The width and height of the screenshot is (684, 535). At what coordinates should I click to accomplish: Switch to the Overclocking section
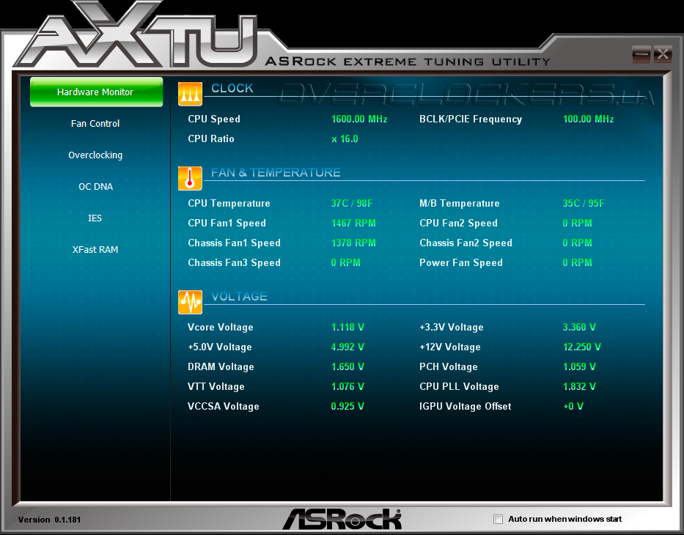95,155
